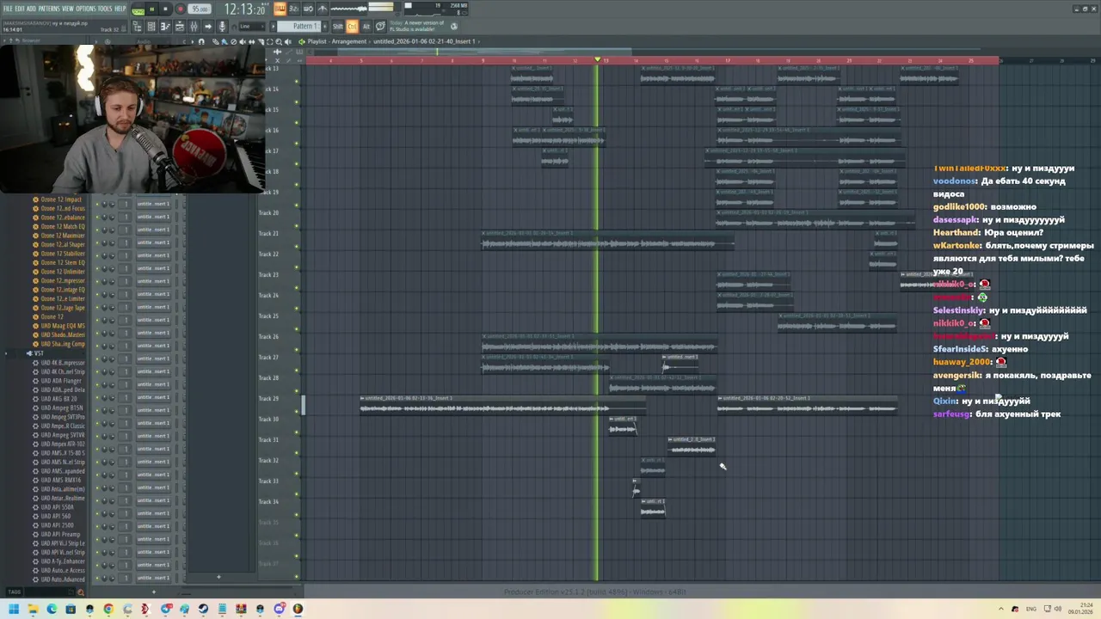
Task: Toggle the Alt modifier button
Action: click(366, 27)
